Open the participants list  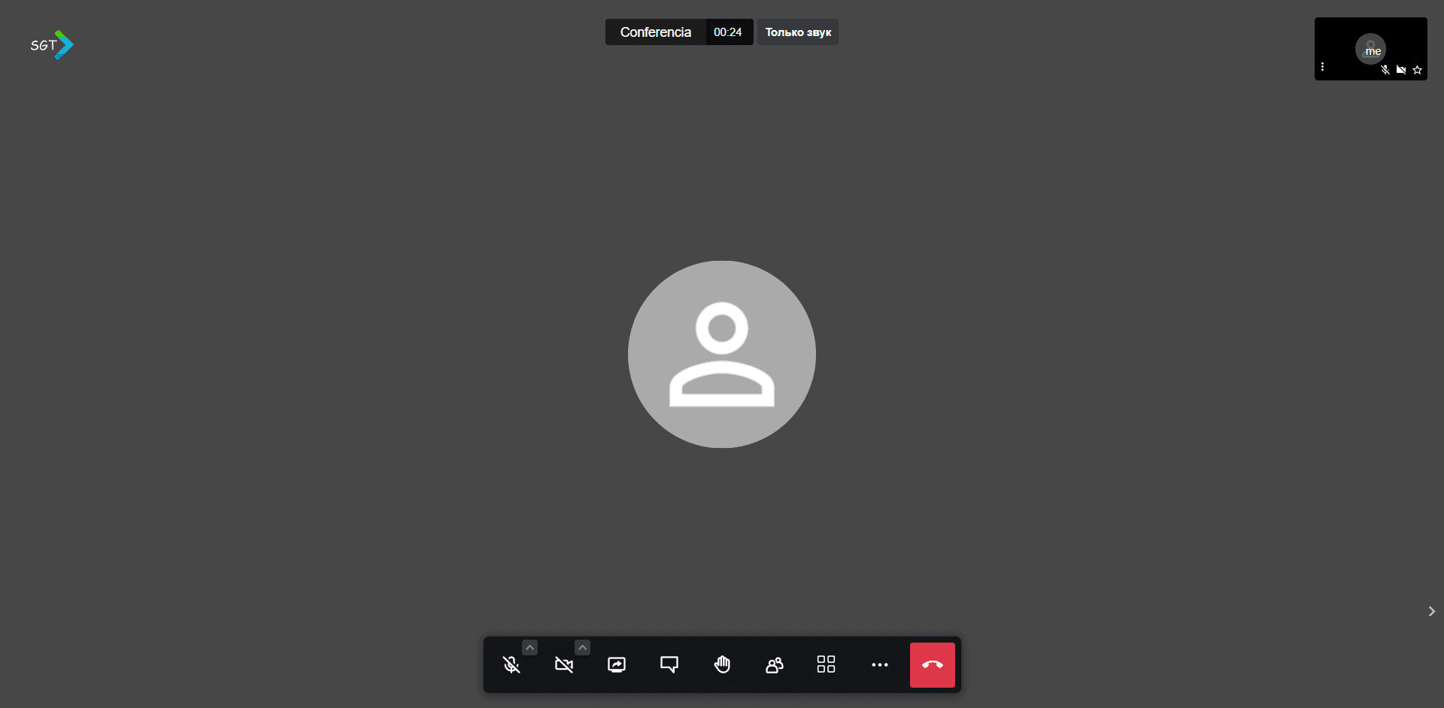(775, 665)
